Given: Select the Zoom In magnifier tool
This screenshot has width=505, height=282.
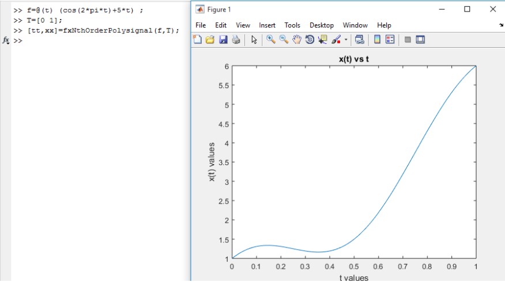Looking at the screenshot, I should [270, 40].
